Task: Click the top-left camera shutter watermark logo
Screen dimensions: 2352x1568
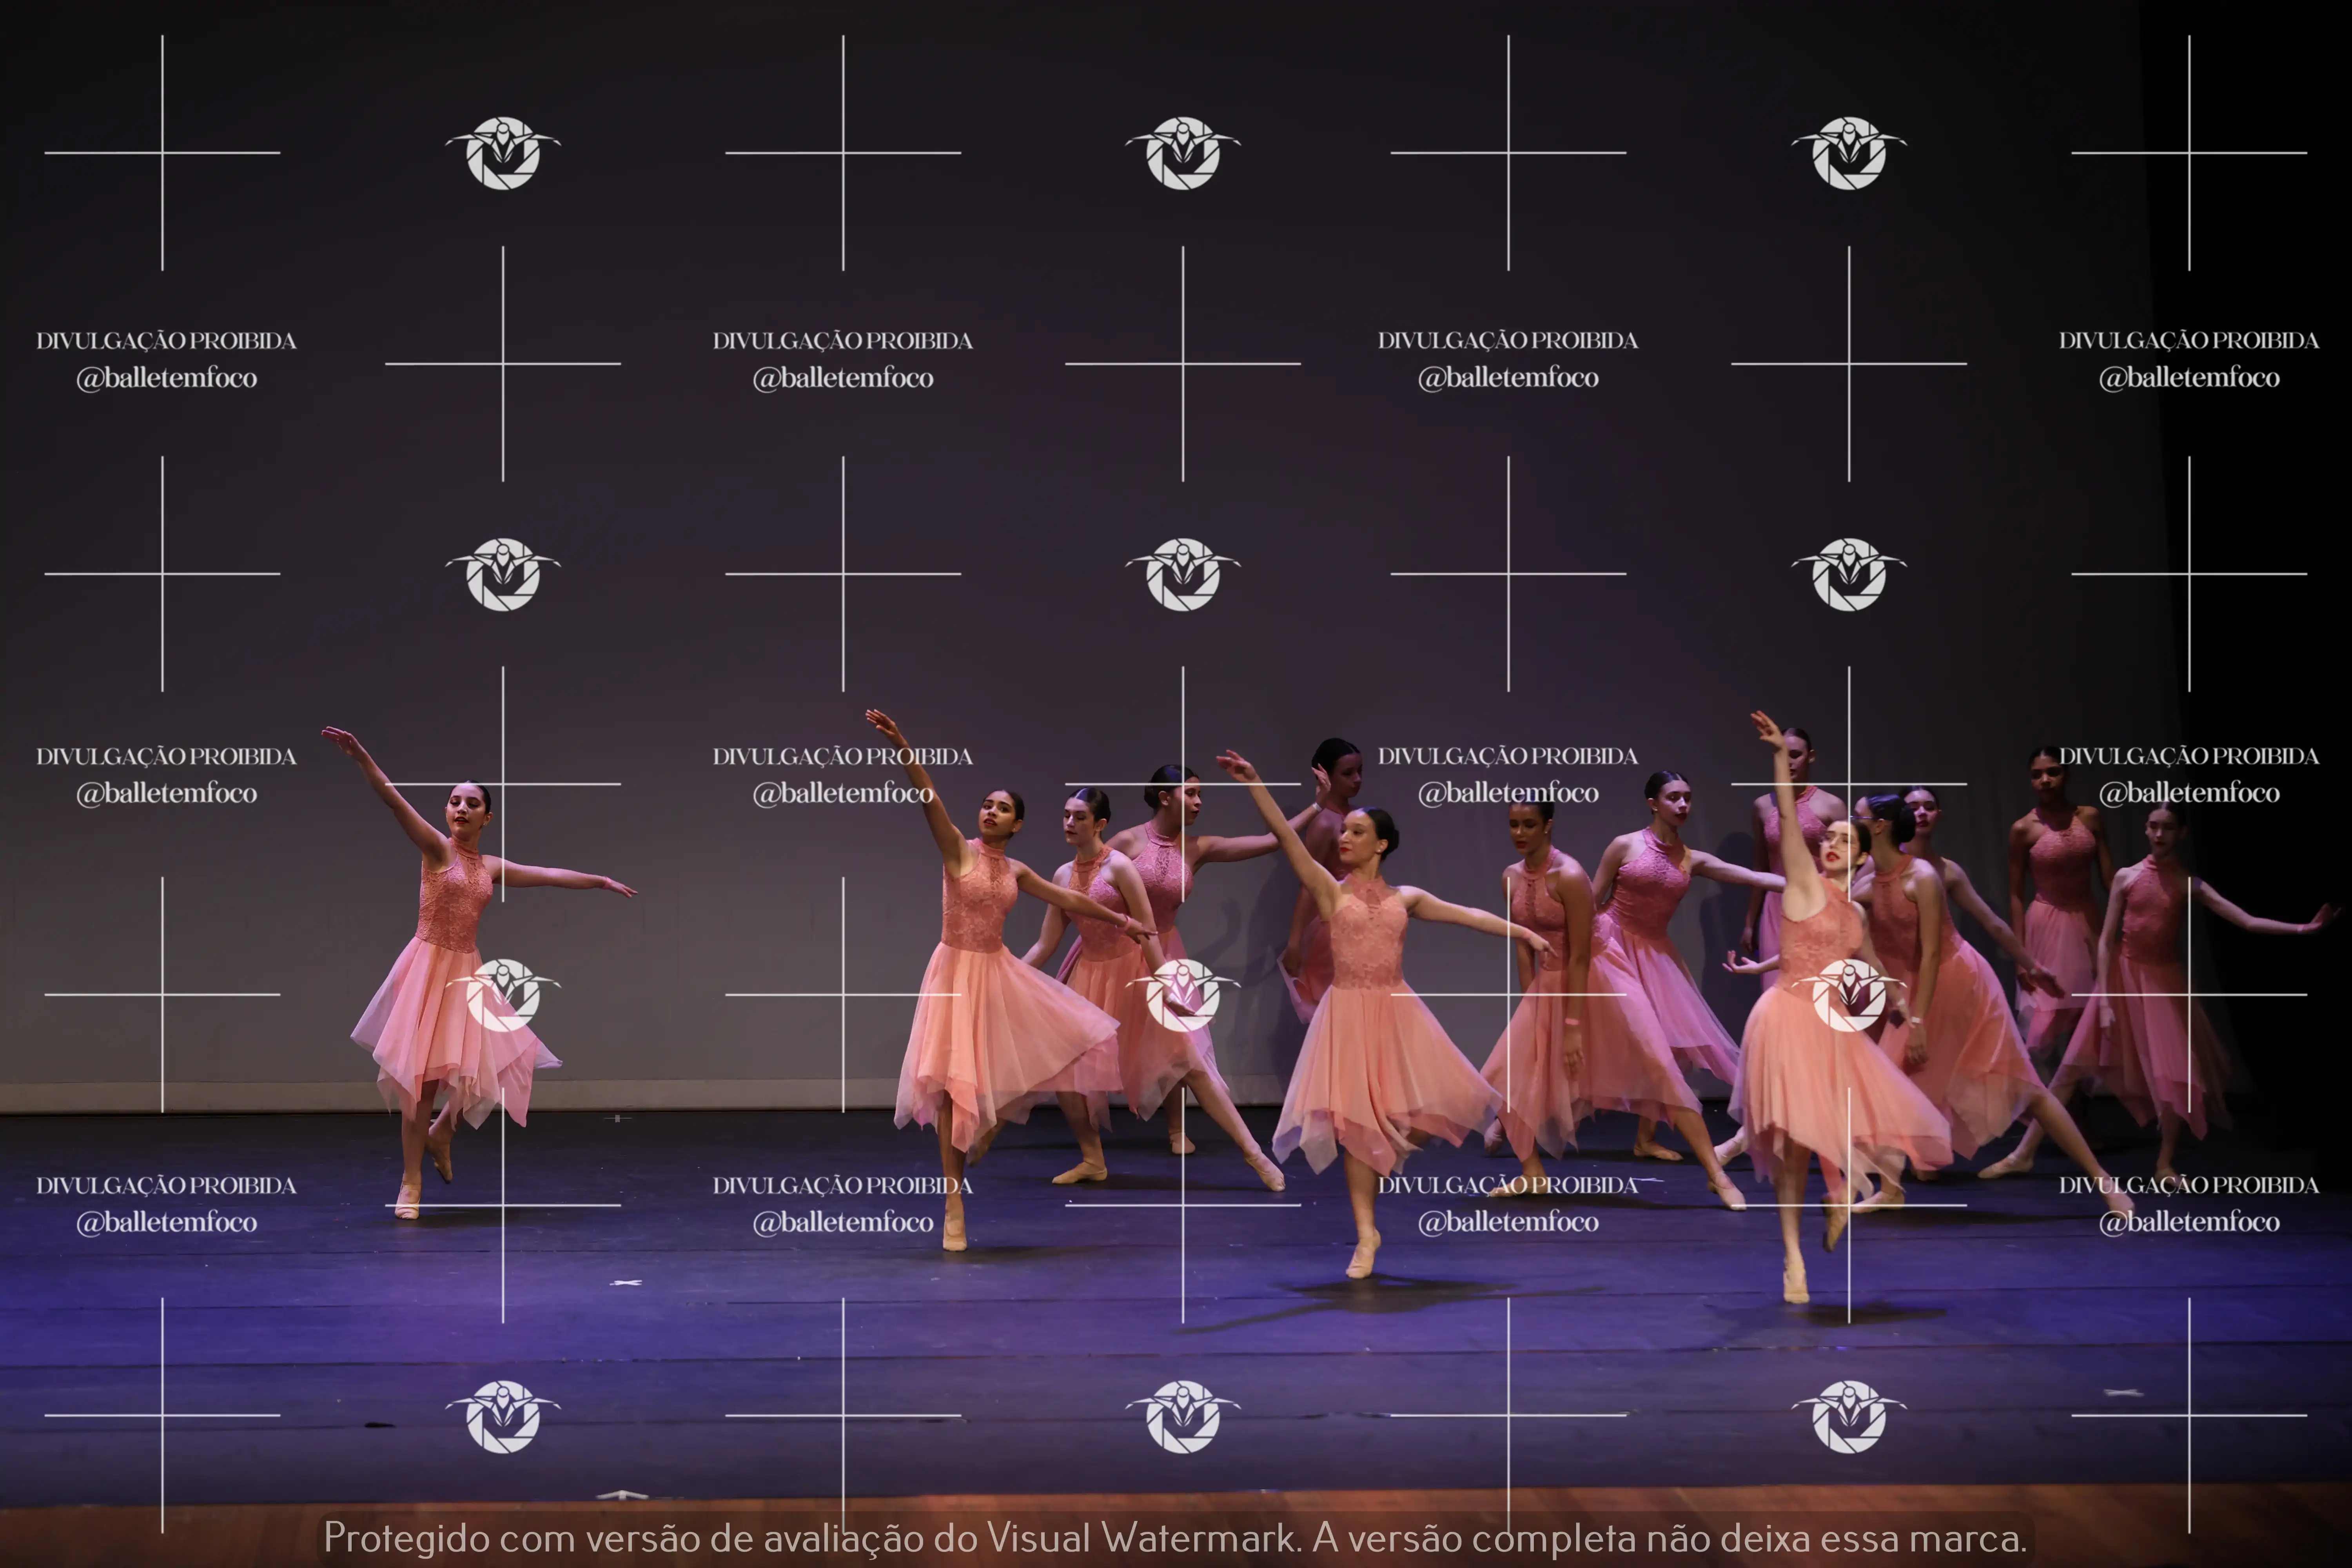Action: (503, 153)
